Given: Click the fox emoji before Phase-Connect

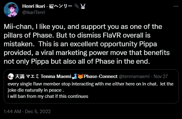Looking at the screenshot, I should click(x=80, y=76).
